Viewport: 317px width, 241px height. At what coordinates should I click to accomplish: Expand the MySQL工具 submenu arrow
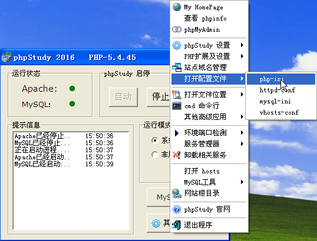point(242,182)
